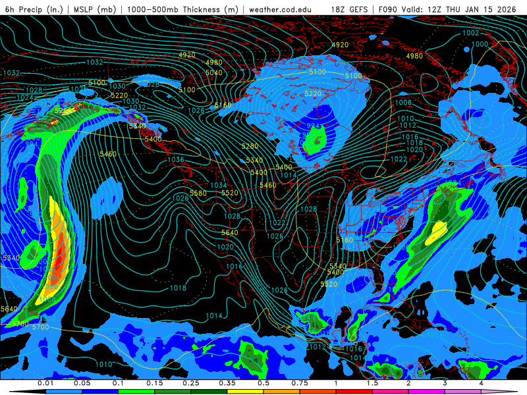Pick the bright green 0.1–0.15 legend swatch
This screenshot has height=395, width=527.
coord(136,392)
